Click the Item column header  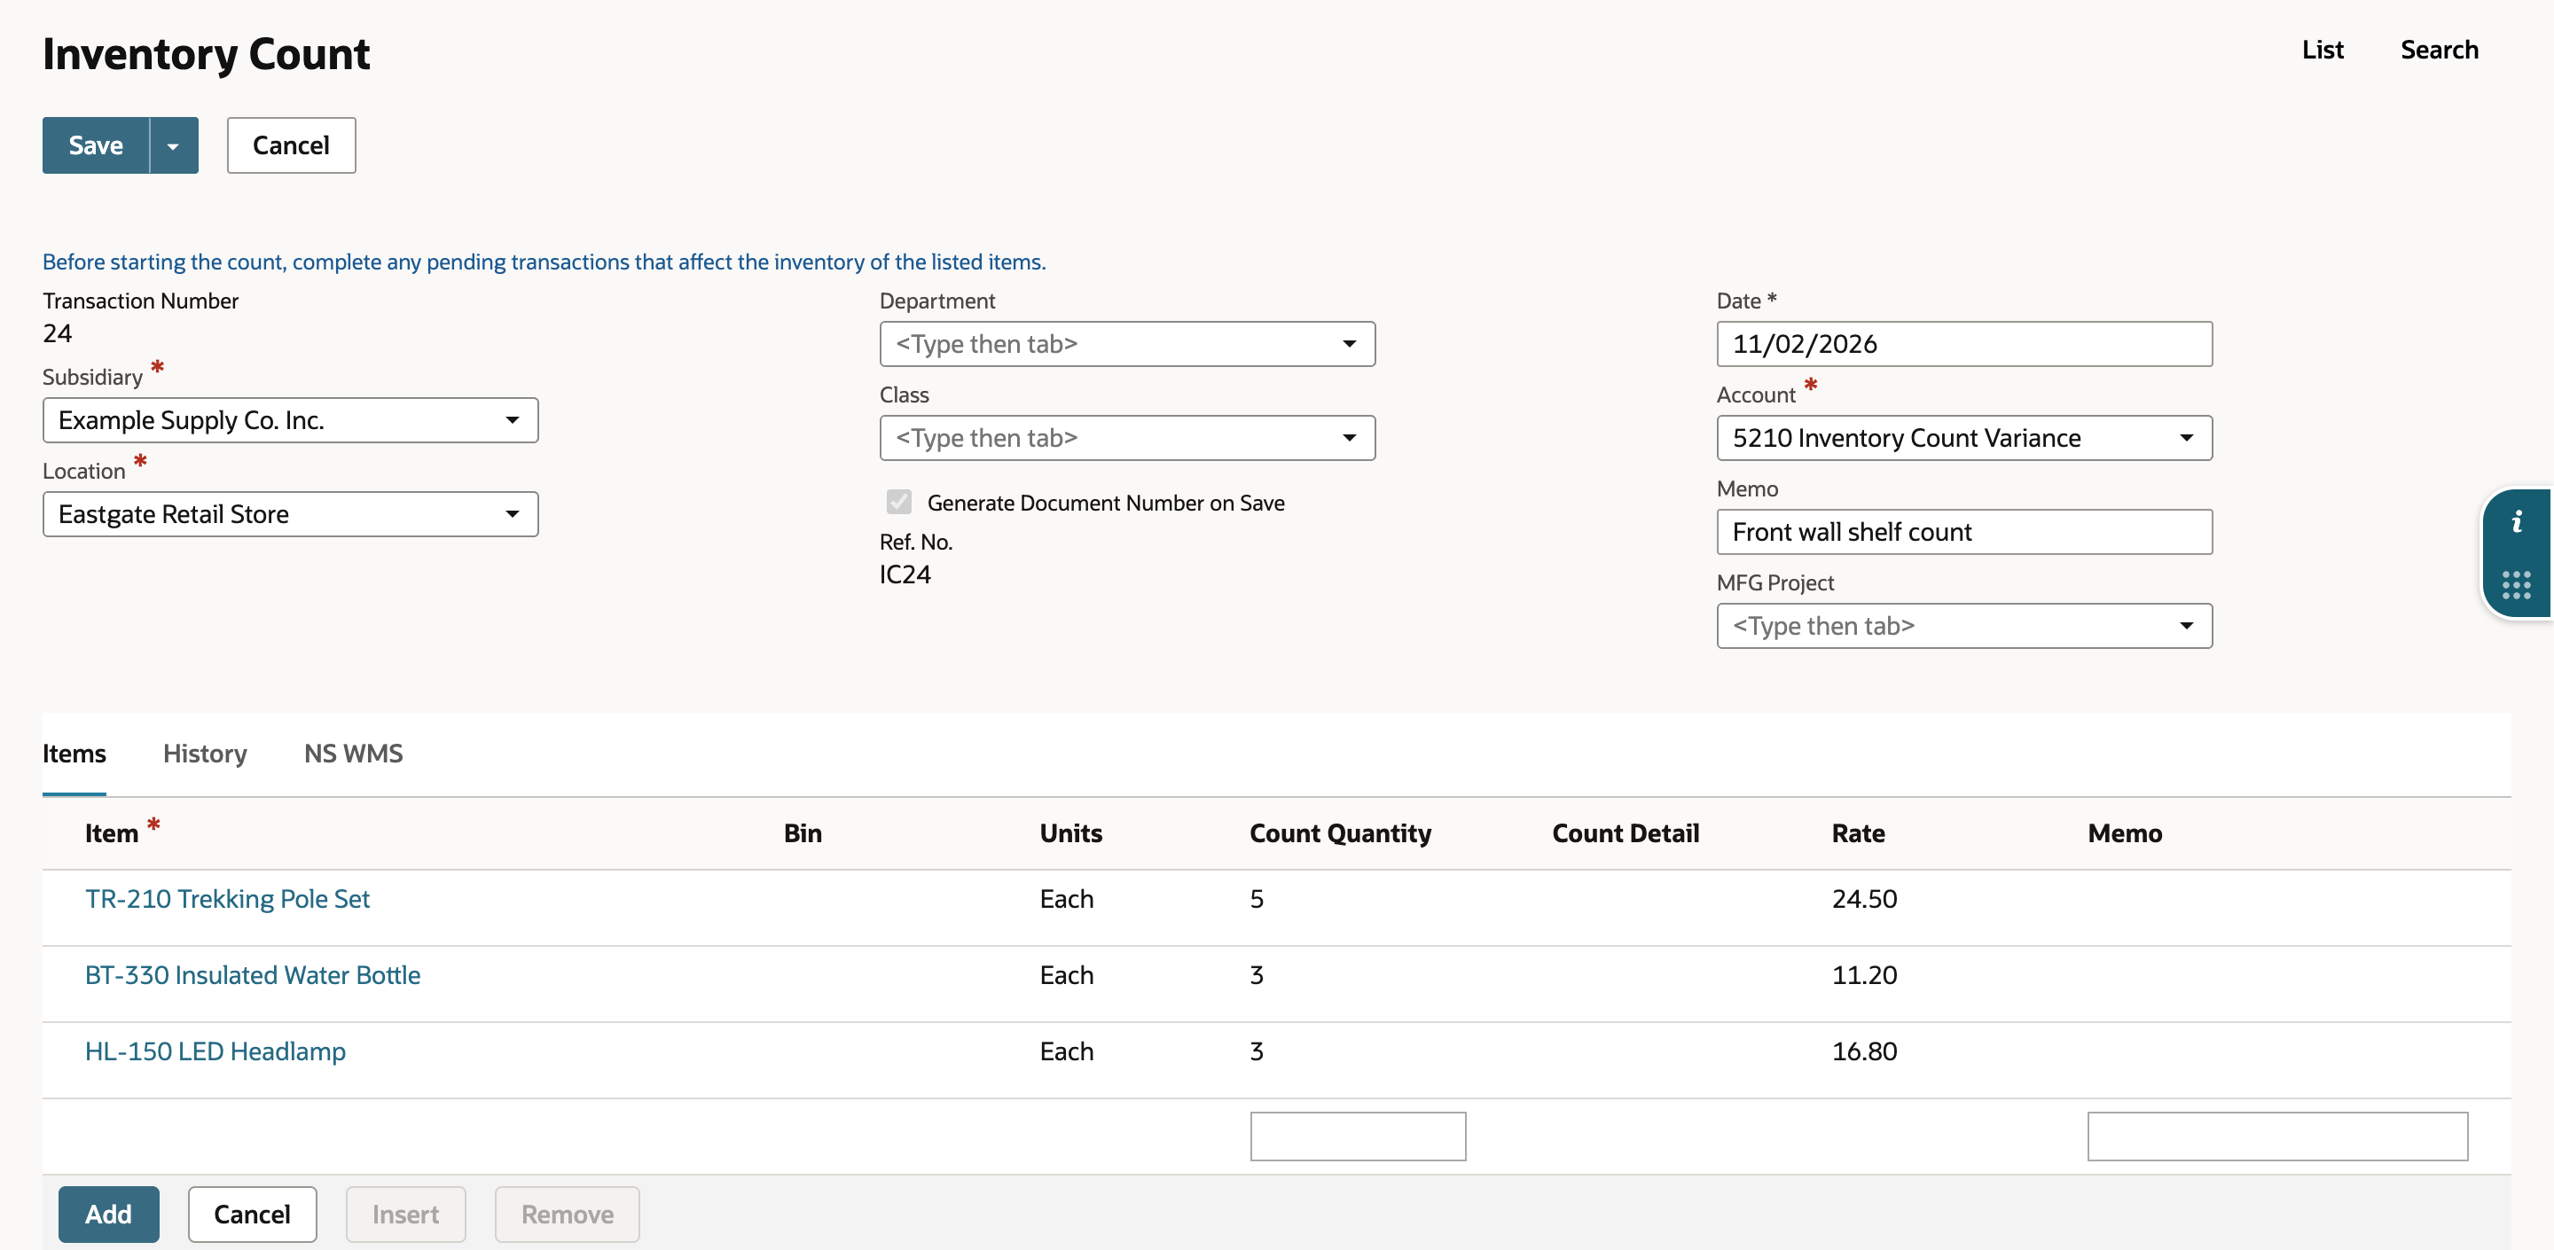tap(111, 833)
